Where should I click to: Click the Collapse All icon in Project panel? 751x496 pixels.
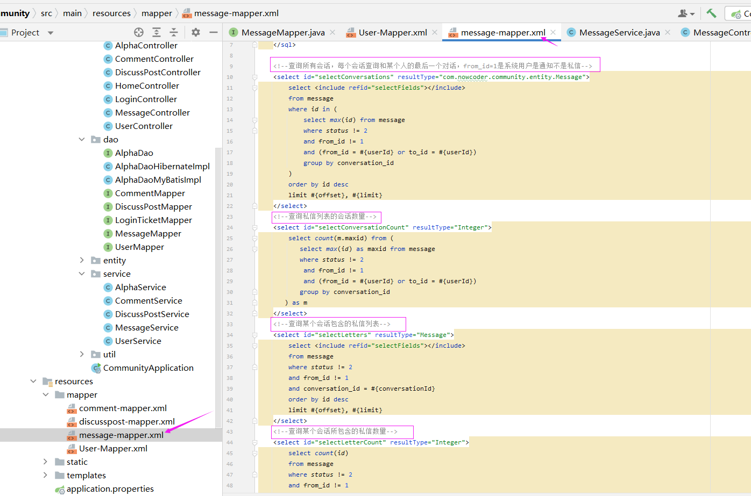174,32
